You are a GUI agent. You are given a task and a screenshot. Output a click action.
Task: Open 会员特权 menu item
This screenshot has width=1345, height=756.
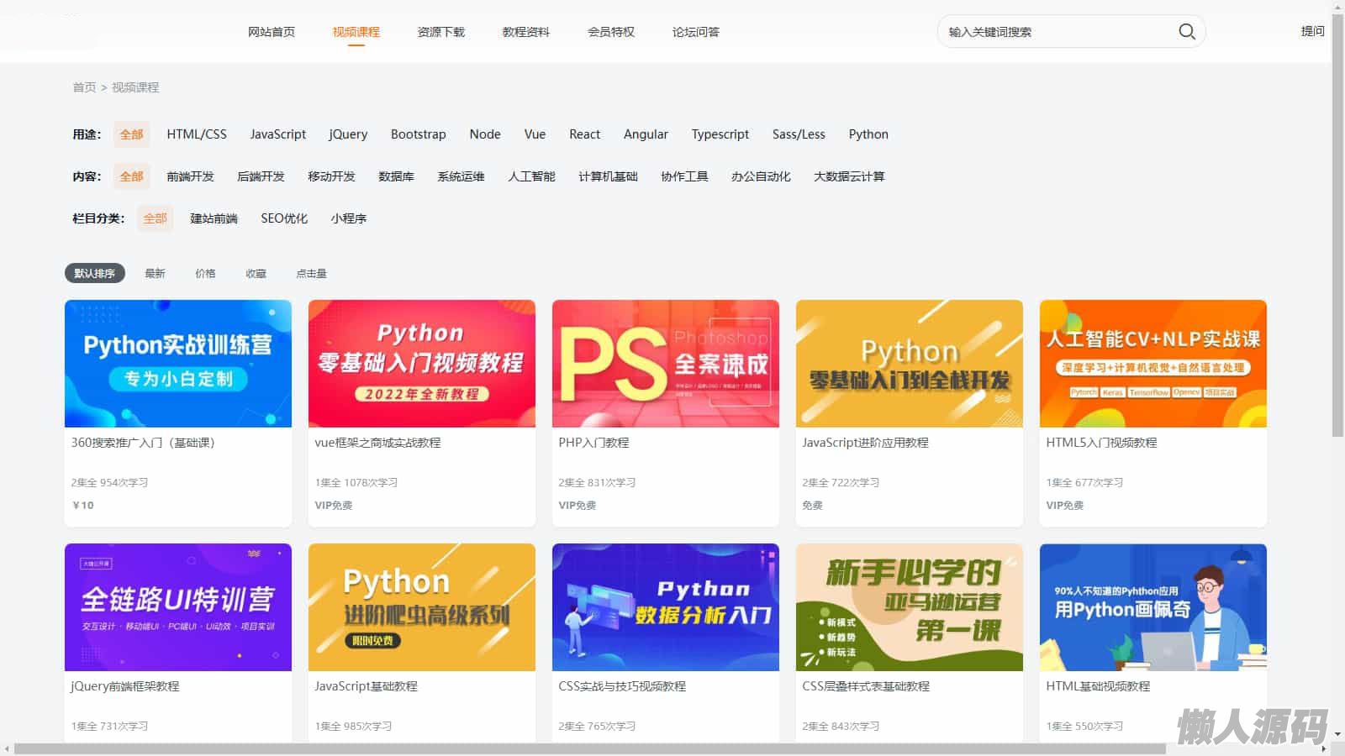[610, 32]
